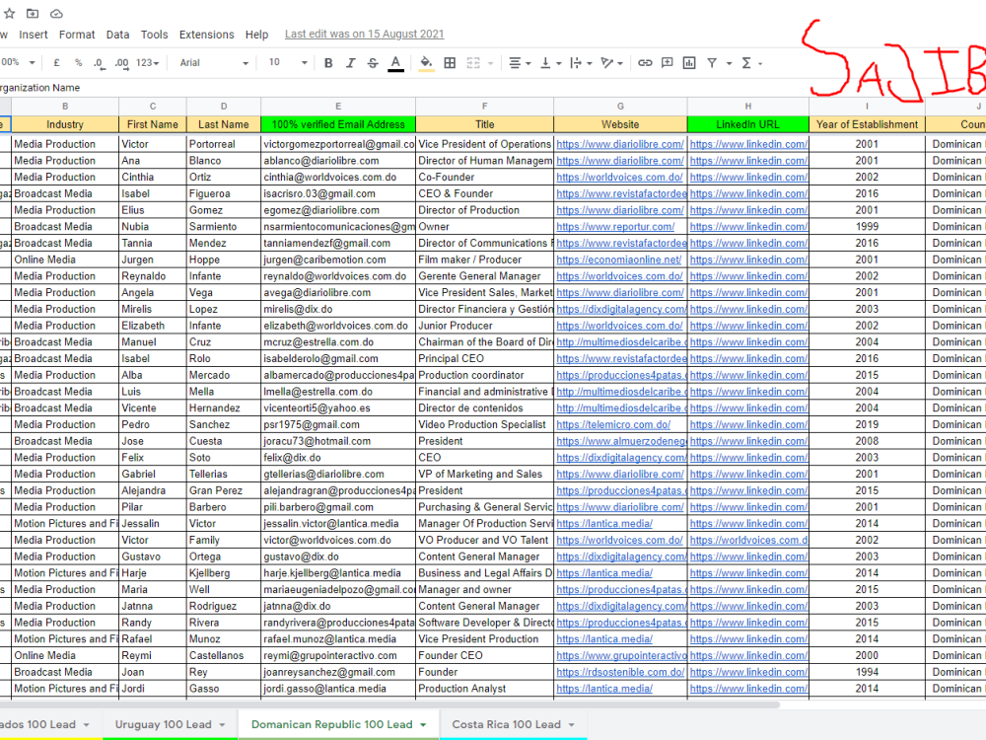Select Domanican Republic 100 Lead sheet tab

click(x=331, y=725)
